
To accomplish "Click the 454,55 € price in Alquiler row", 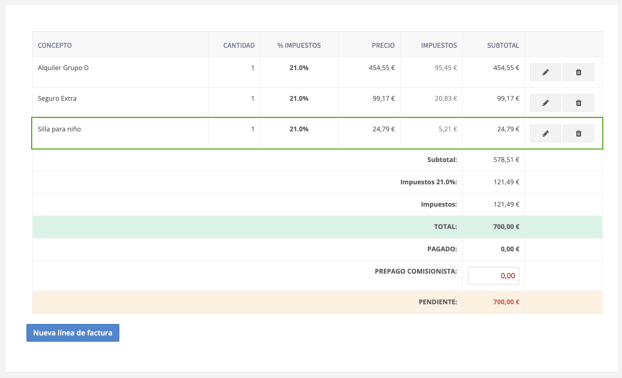I will (x=382, y=68).
